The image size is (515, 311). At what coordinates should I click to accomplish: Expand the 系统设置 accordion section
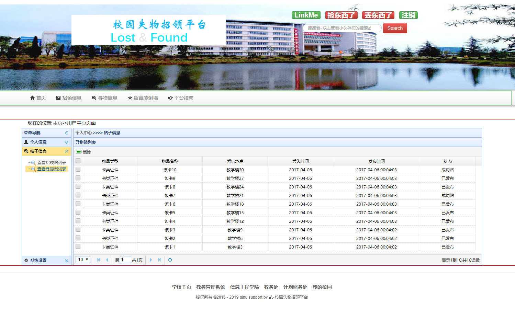(67, 261)
